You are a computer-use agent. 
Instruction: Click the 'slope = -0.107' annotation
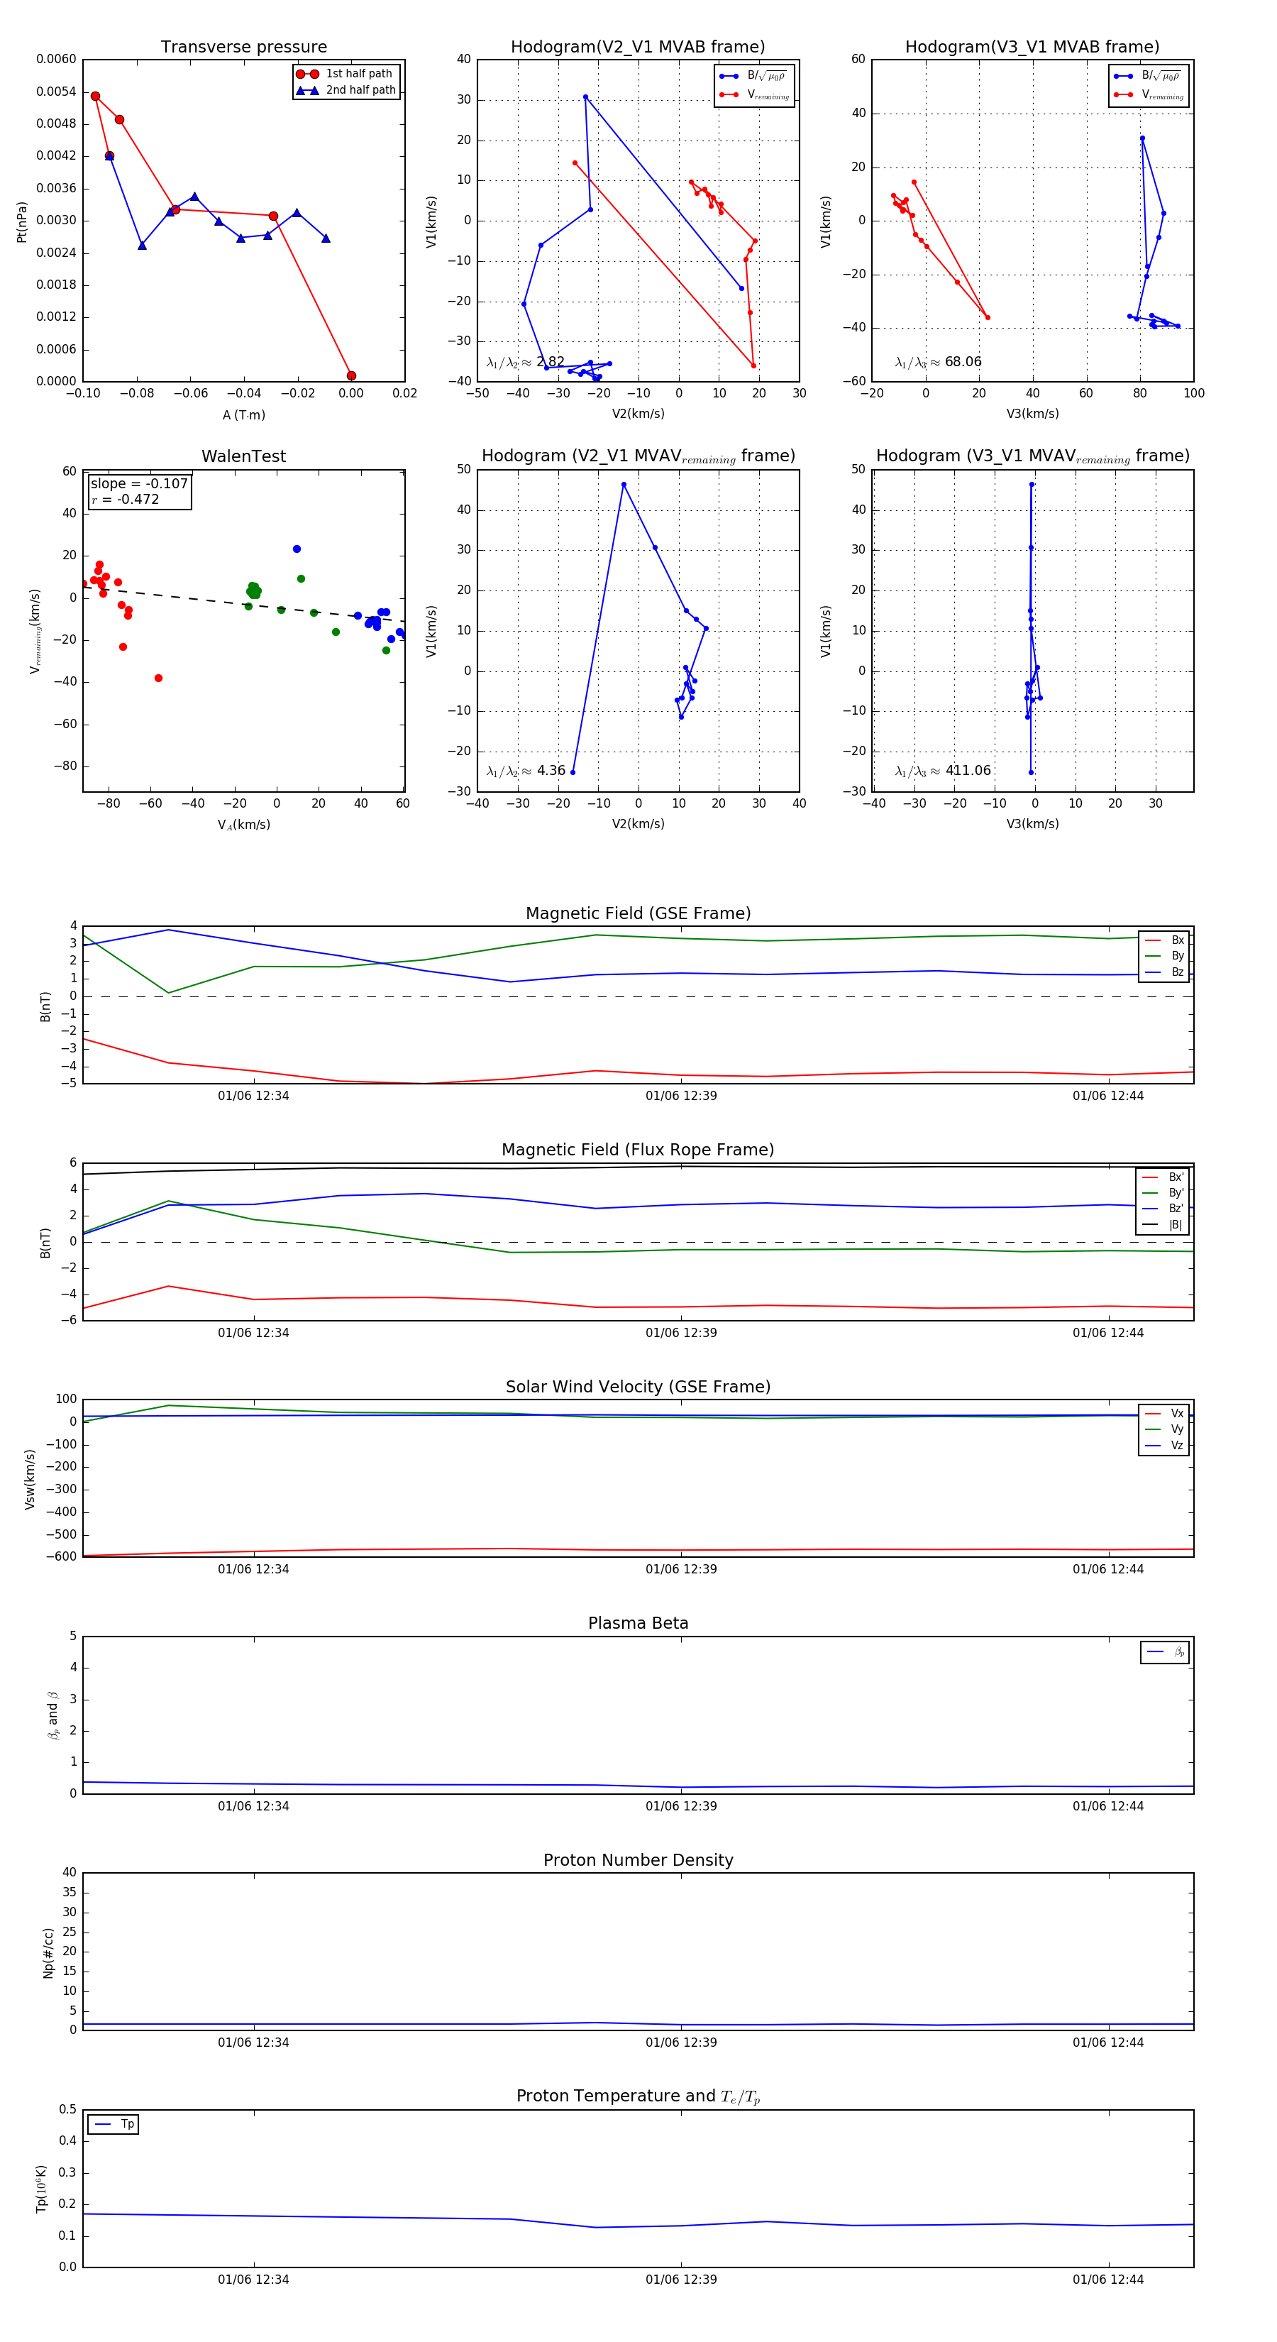coord(139,484)
